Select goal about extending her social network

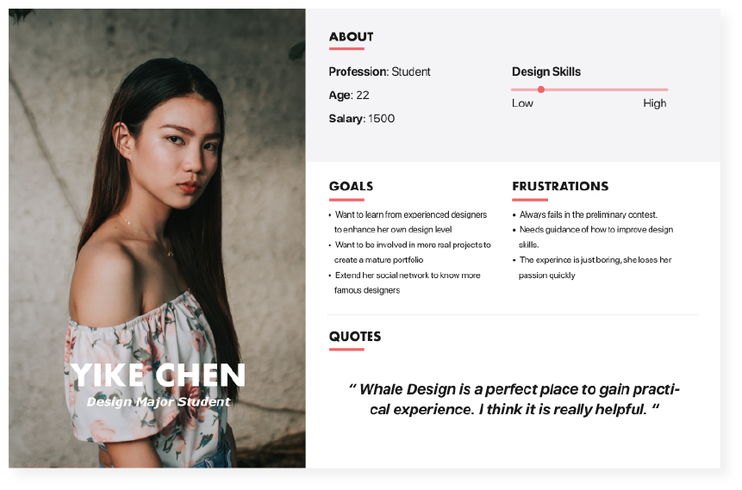coord(404,282)
